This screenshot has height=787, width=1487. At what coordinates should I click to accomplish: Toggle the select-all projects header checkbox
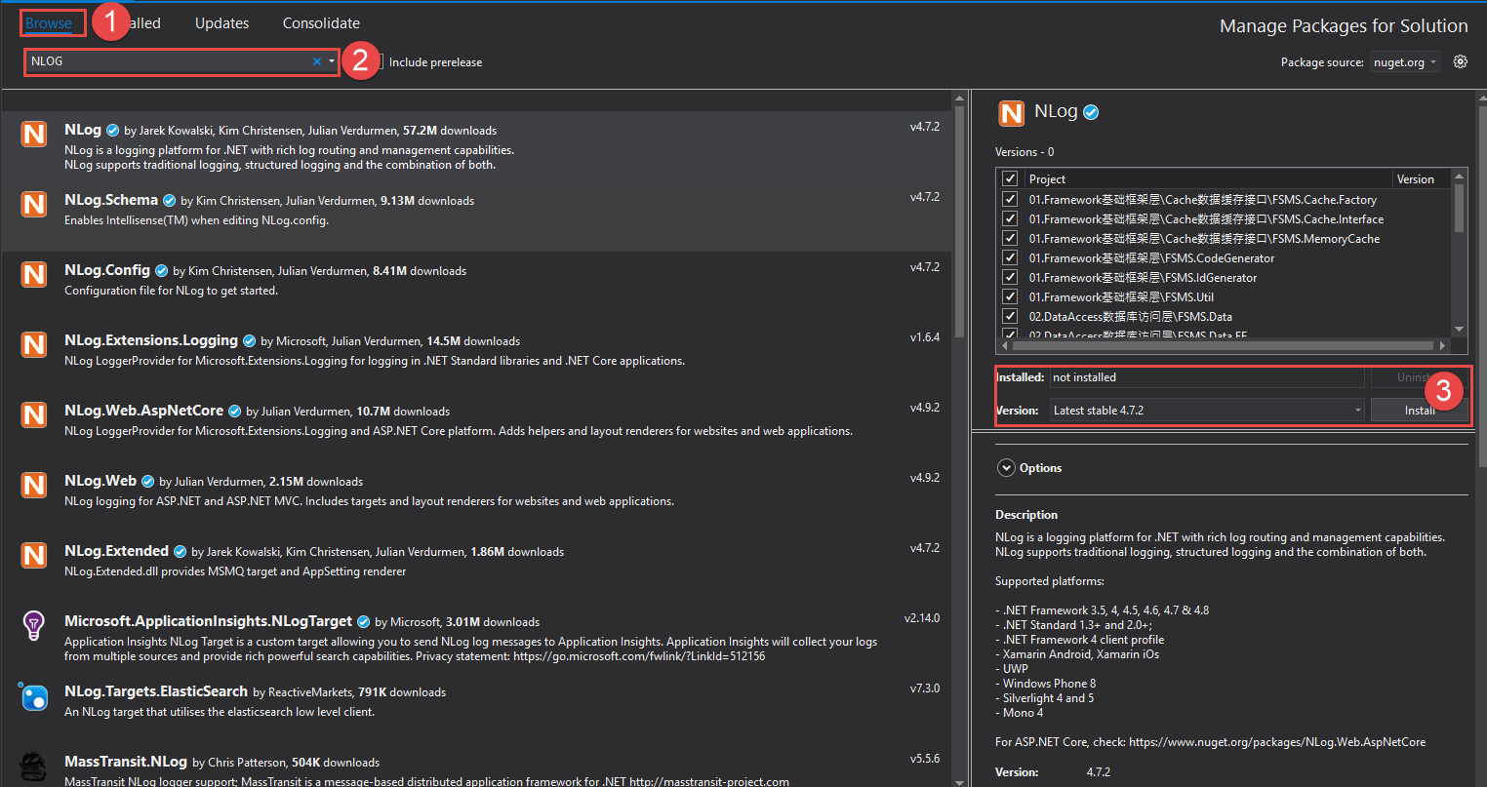(1010, 179)
